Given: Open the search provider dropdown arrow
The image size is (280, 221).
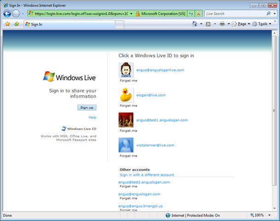Looking at the screenshot, I should tap(274, 13).
